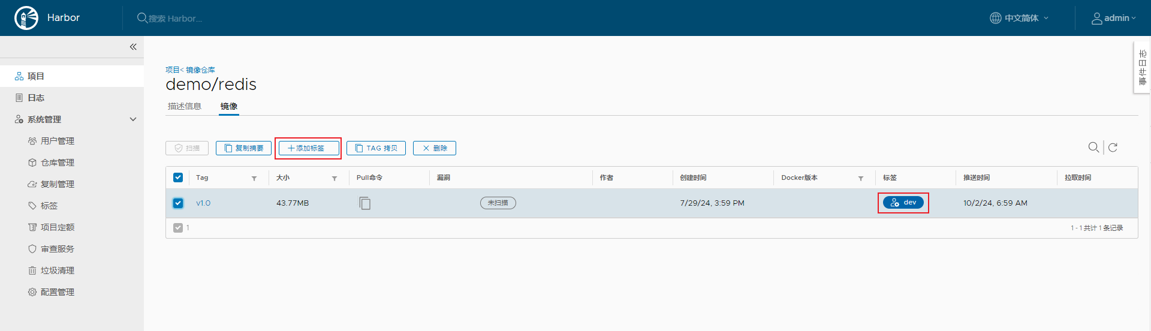Screen dimensions: 1151x331
Task: Refresh the image list
Action: coord(1113,148)
